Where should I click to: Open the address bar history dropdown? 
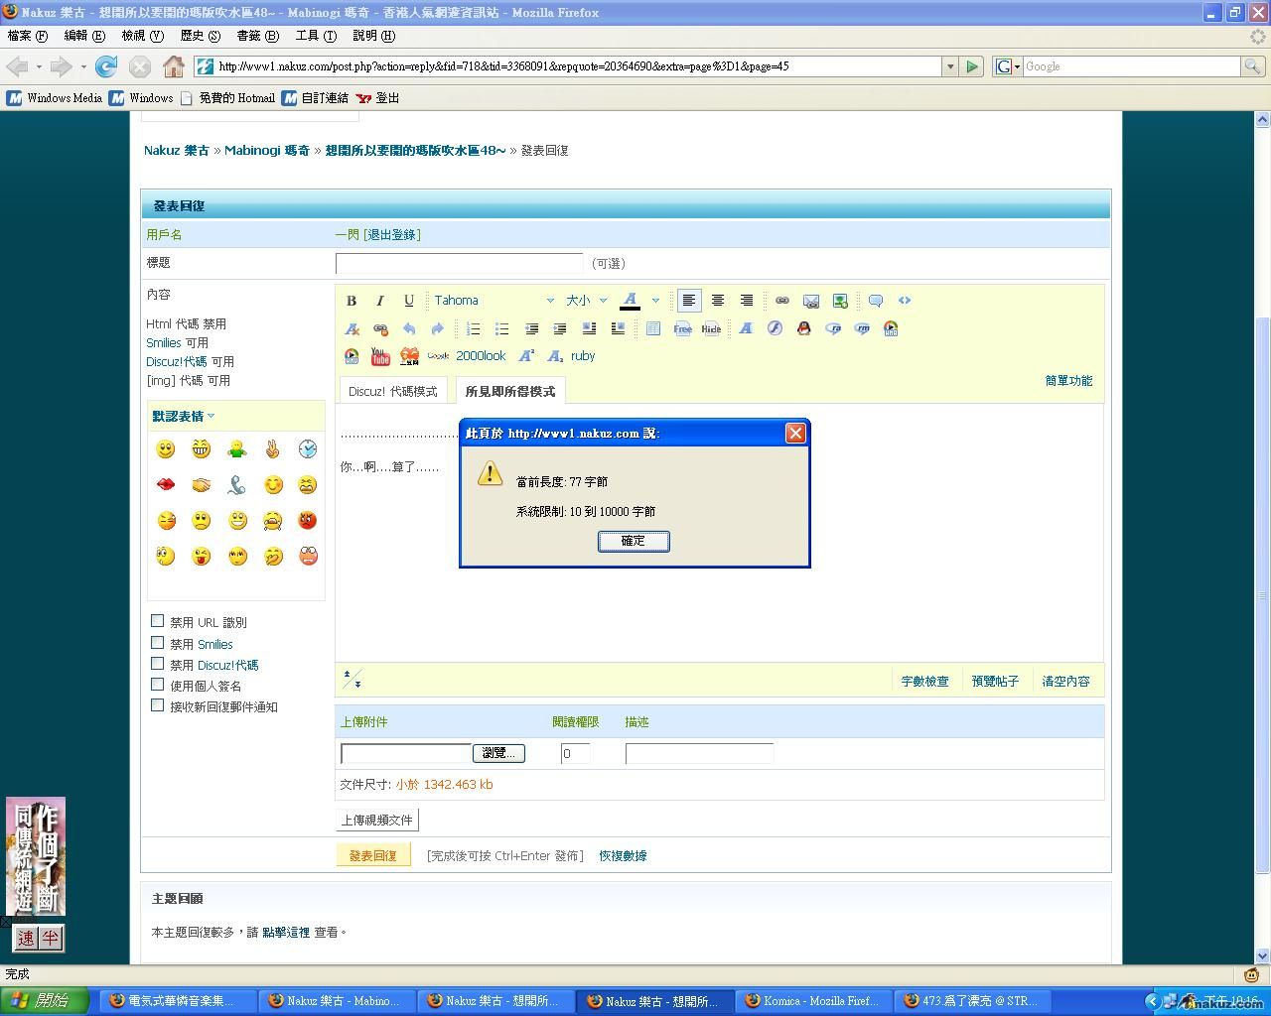tap(950, 66)
